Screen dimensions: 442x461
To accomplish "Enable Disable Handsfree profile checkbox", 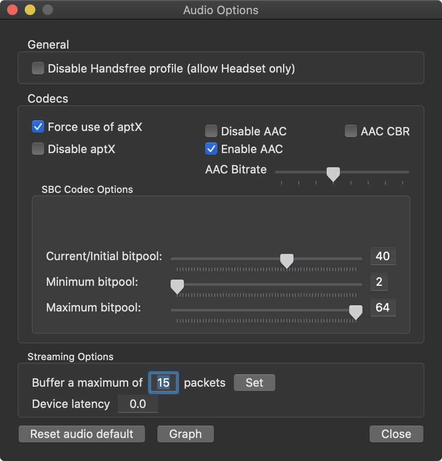I will [x=38, y=68].
